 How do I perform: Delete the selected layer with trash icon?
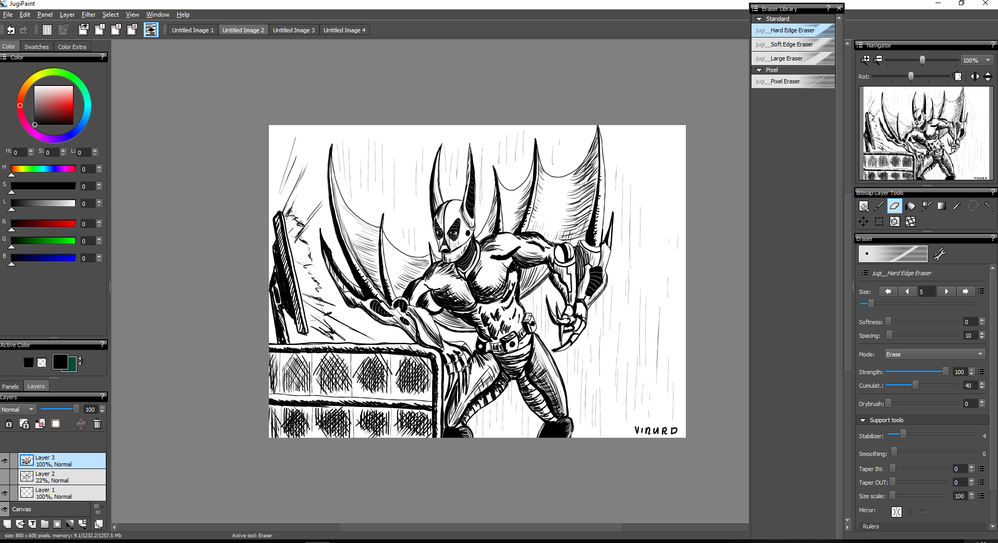(x=97, y=424)
